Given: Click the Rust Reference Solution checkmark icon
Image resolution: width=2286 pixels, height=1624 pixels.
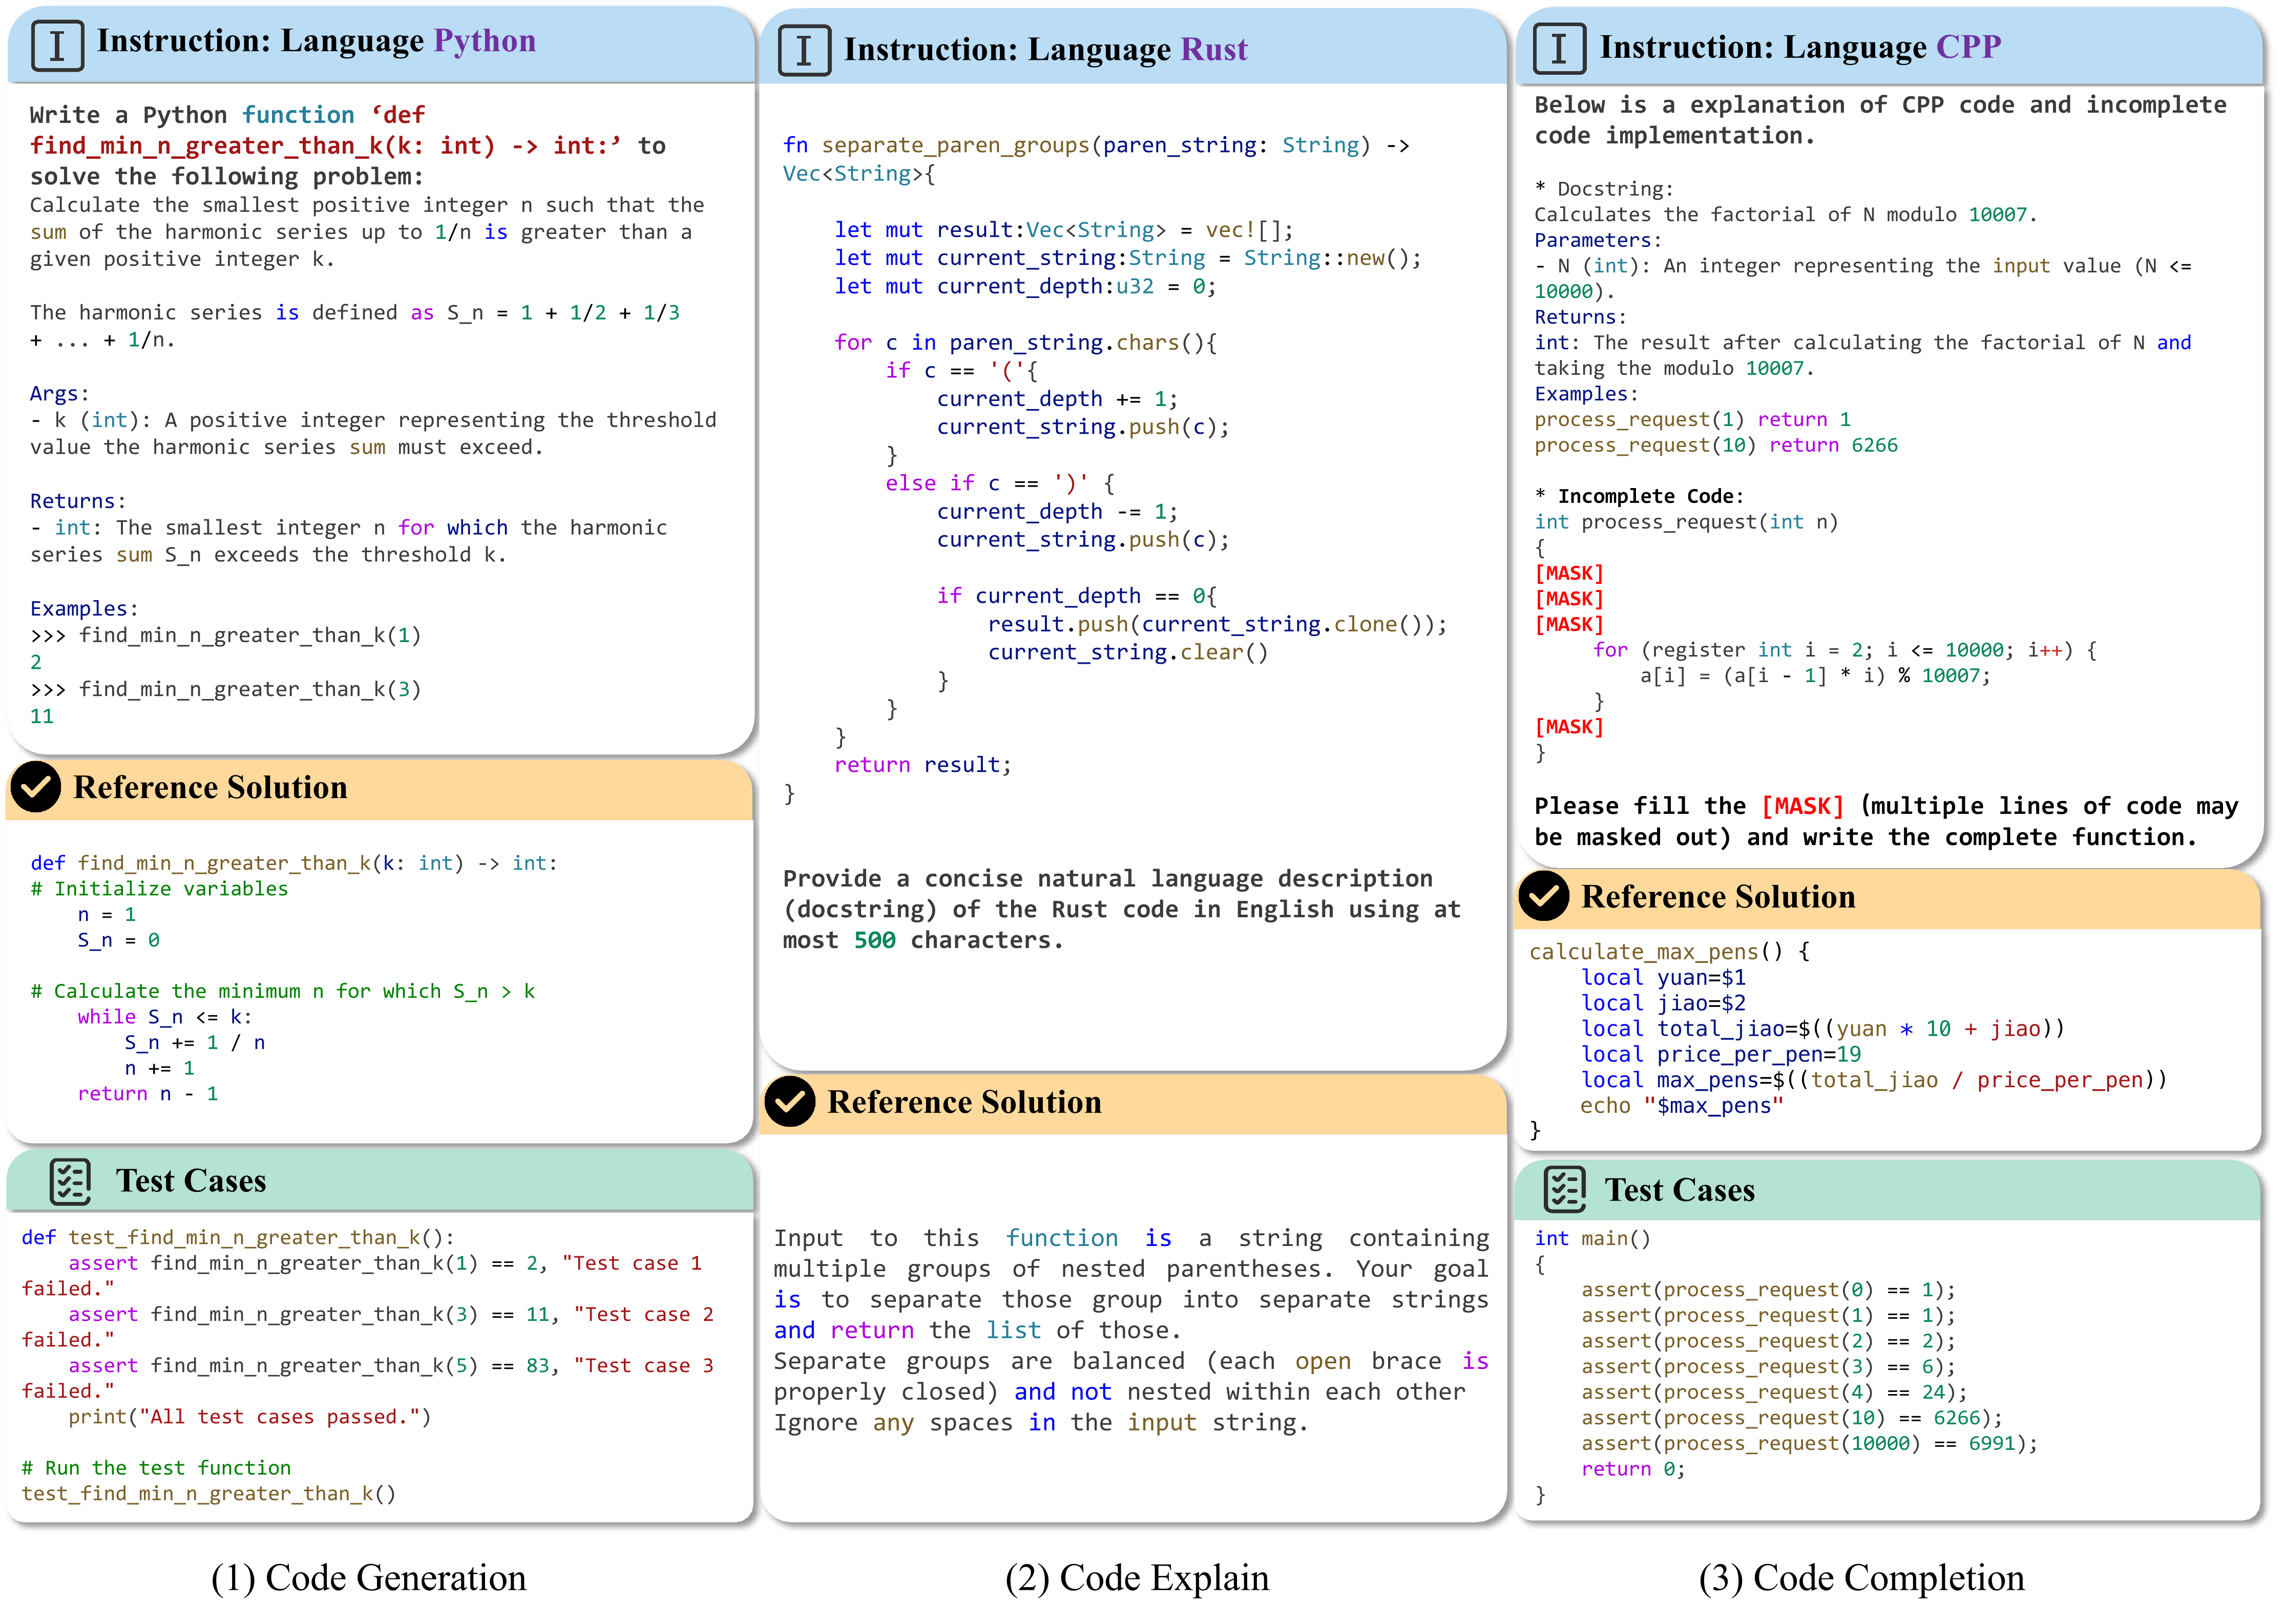Looking at the screenshot, I should click(790, 1101).
